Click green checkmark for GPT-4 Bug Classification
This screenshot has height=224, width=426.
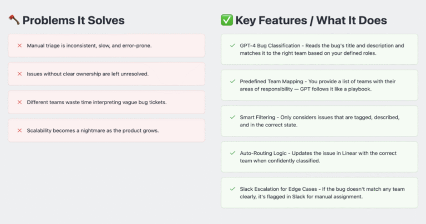(x=232, y=45)
